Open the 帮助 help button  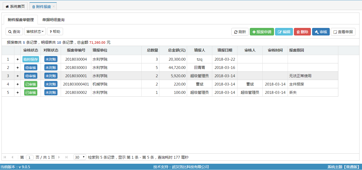click(x=55, y=32)
